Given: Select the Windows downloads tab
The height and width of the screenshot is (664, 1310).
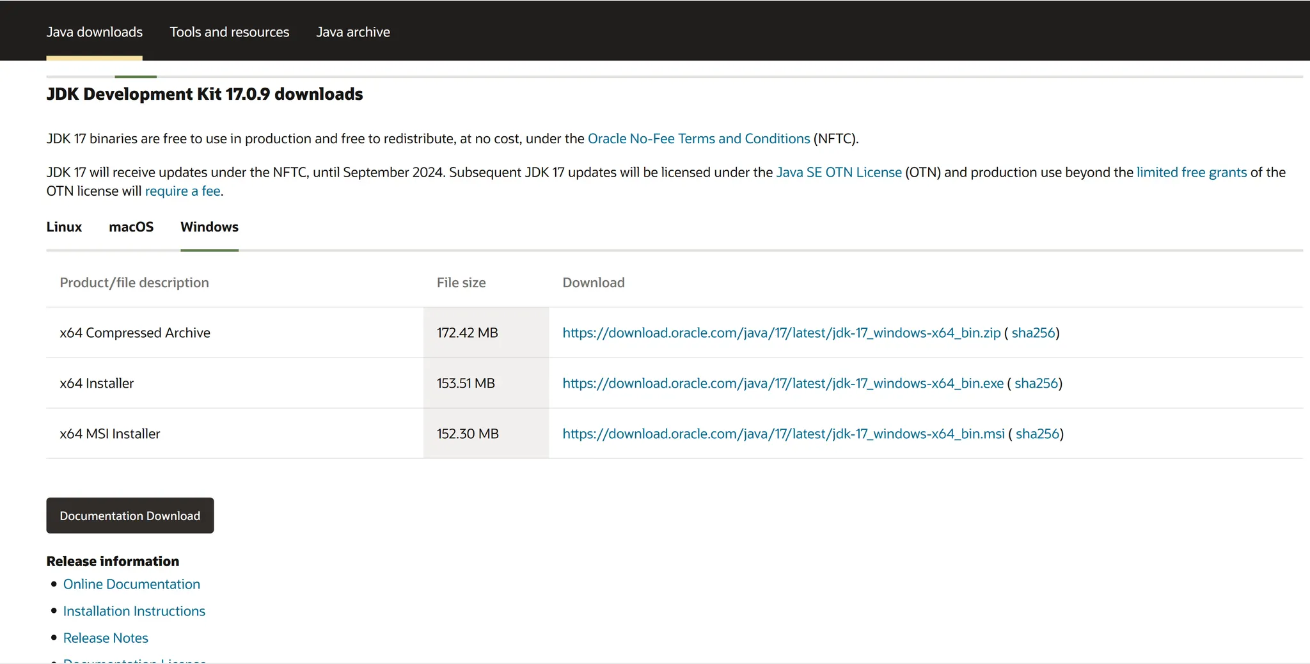Looking at the screenshot, I should point(209,227).
